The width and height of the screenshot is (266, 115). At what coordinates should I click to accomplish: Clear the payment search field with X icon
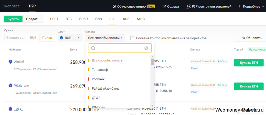pyautogui.click(x=146, y=48)
